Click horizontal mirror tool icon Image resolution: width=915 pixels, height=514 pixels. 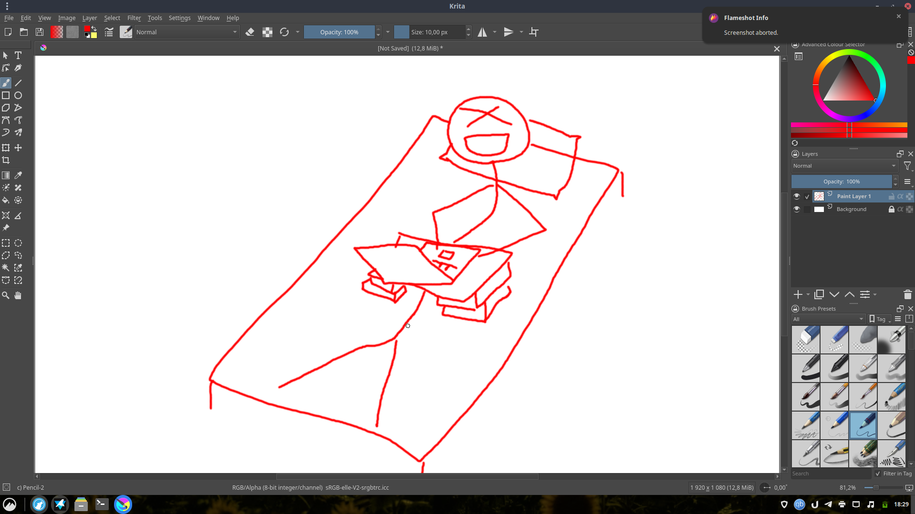(x=482, y=32)
